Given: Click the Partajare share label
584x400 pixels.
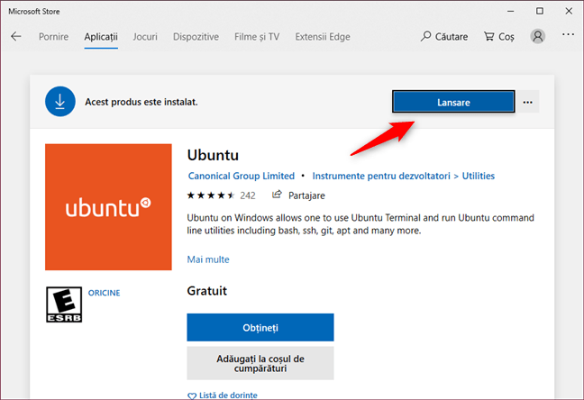Looking at the screenshot, I should [x=306, y=195].
